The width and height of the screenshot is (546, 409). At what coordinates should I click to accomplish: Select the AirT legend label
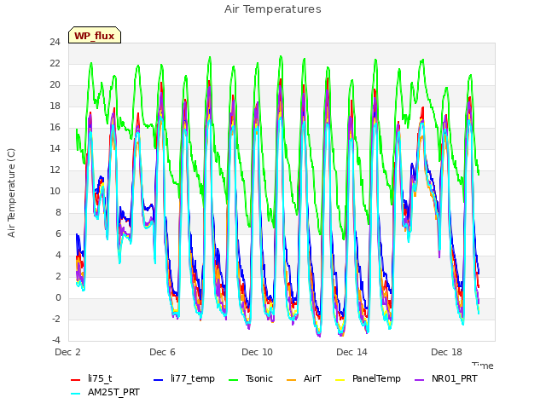pyautogui.click(x=312, y=378)
